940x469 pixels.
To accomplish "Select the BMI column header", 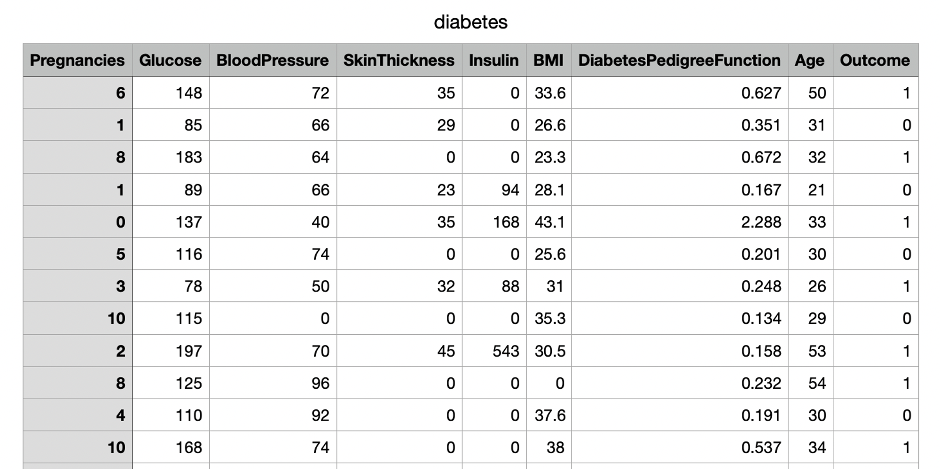I will click(x=548, y=60).
